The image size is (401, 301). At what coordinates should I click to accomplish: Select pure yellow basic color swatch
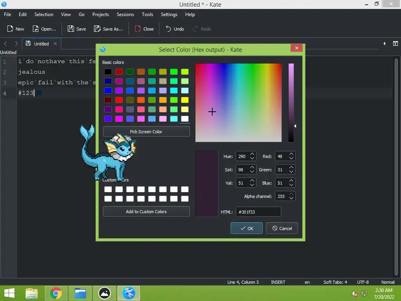click(185, 100)
